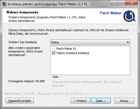Click the grayed Patch Maker PL checkbox
Screen dimensions: 140x109
53,49
